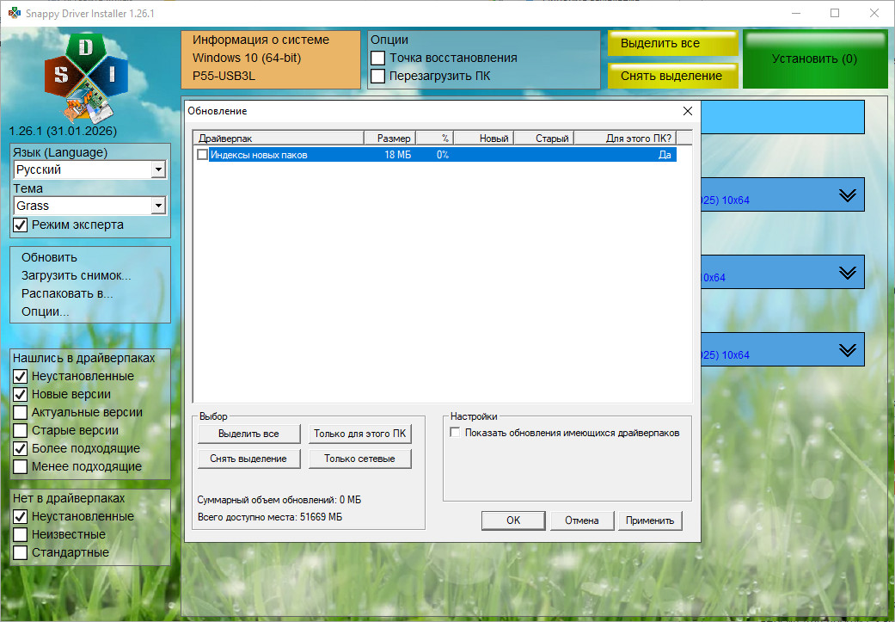Click the Отмена button

coord(582,520)
